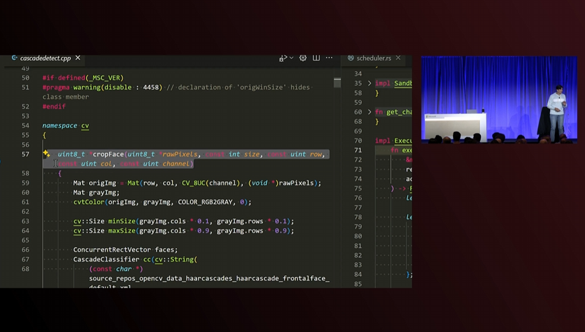The height and width of the screenshot is (332, 585).
Task: Open the More Actions ellipsis menu
Action: pos(329,58)
